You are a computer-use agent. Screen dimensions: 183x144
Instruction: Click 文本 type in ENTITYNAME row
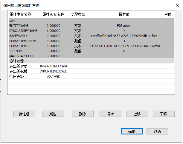[x=78, y=26]
